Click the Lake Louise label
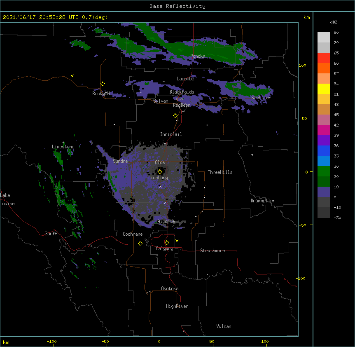 [x=7, y=199]
